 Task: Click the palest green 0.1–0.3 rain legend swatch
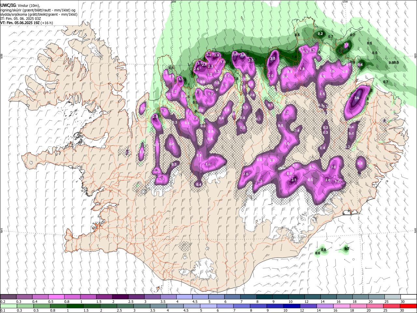9,306
